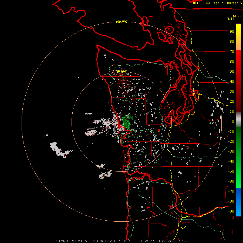Select the -10 value on velocity scale
Image resolution: width=243 pixels, height=243 pixels.
[231, 131]
